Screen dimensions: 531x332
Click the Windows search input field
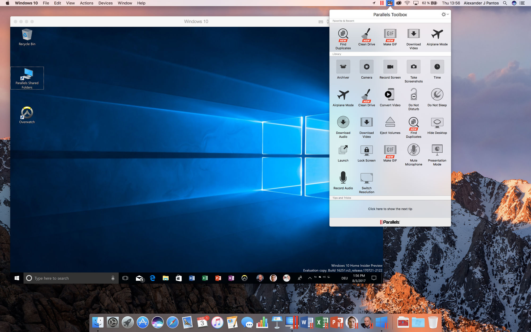click(x=70, y=278)
